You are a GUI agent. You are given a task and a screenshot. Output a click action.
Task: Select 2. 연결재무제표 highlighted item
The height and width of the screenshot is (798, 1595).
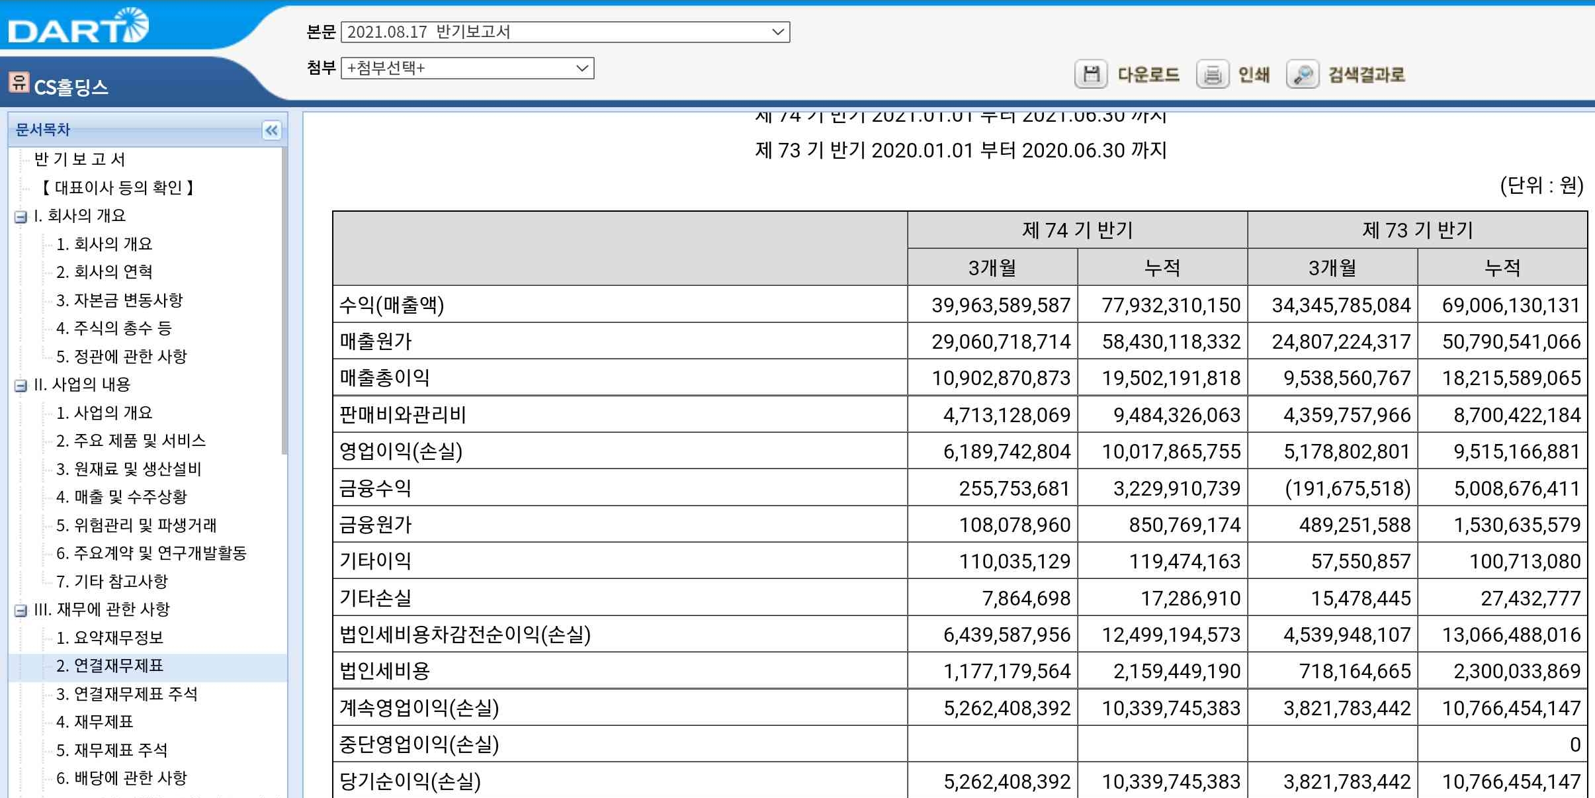(x=109, y=666)
